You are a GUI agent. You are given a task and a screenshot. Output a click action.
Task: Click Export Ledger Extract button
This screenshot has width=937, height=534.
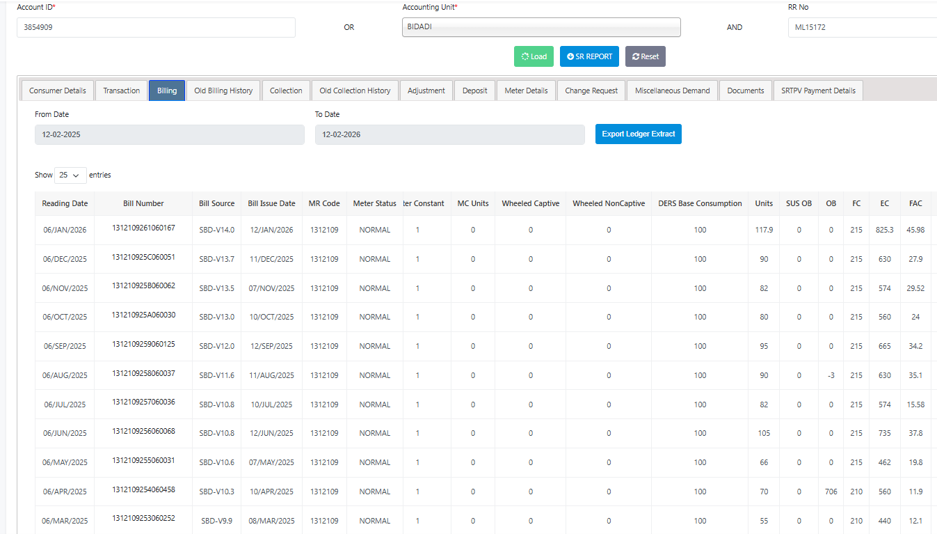pos(638,134)
